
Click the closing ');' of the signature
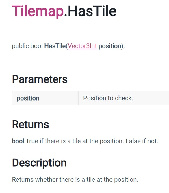[123, 46]
